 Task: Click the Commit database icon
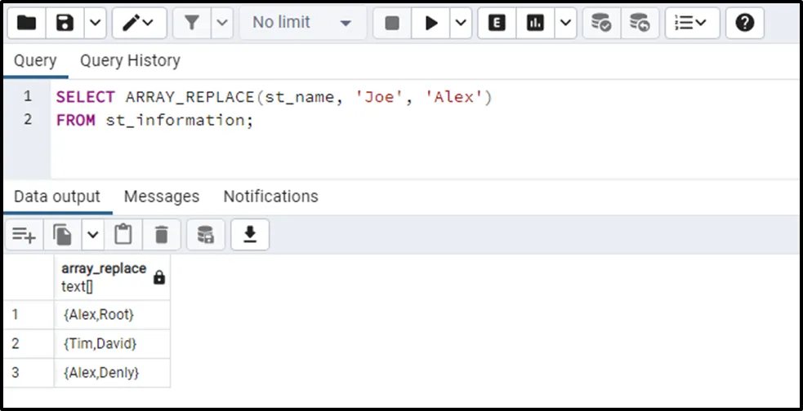601,23
